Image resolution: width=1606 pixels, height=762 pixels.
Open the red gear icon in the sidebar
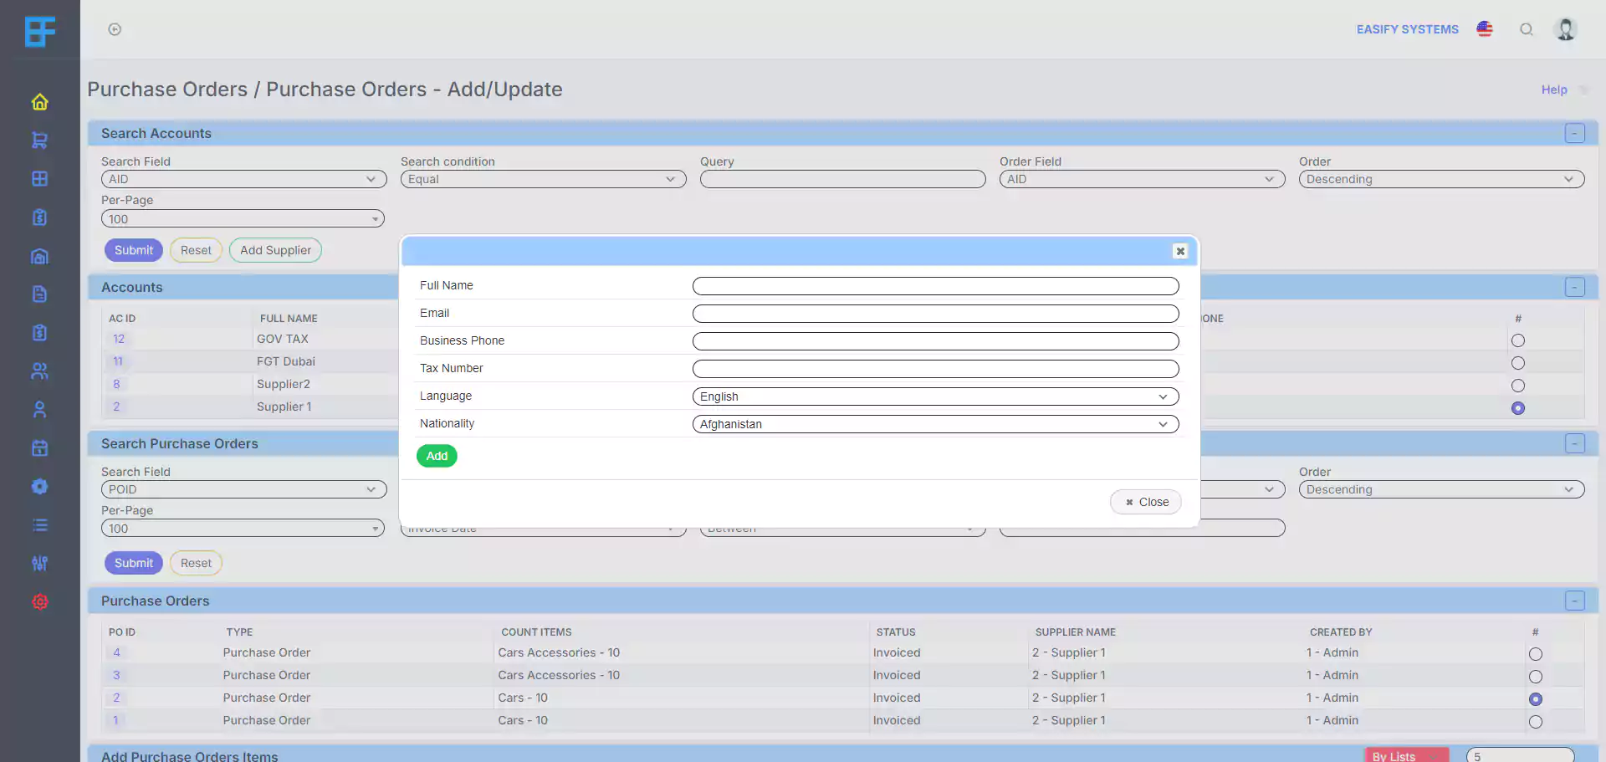point(39,602)
